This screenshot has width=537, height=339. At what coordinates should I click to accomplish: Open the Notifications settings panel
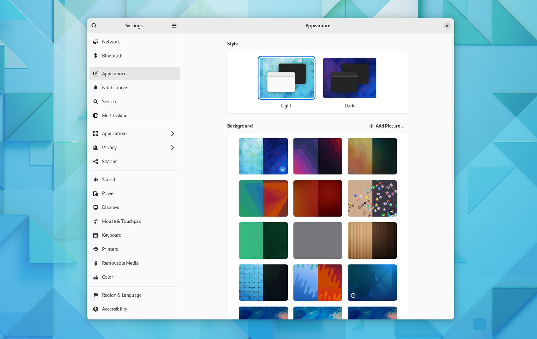coord(134,88)
